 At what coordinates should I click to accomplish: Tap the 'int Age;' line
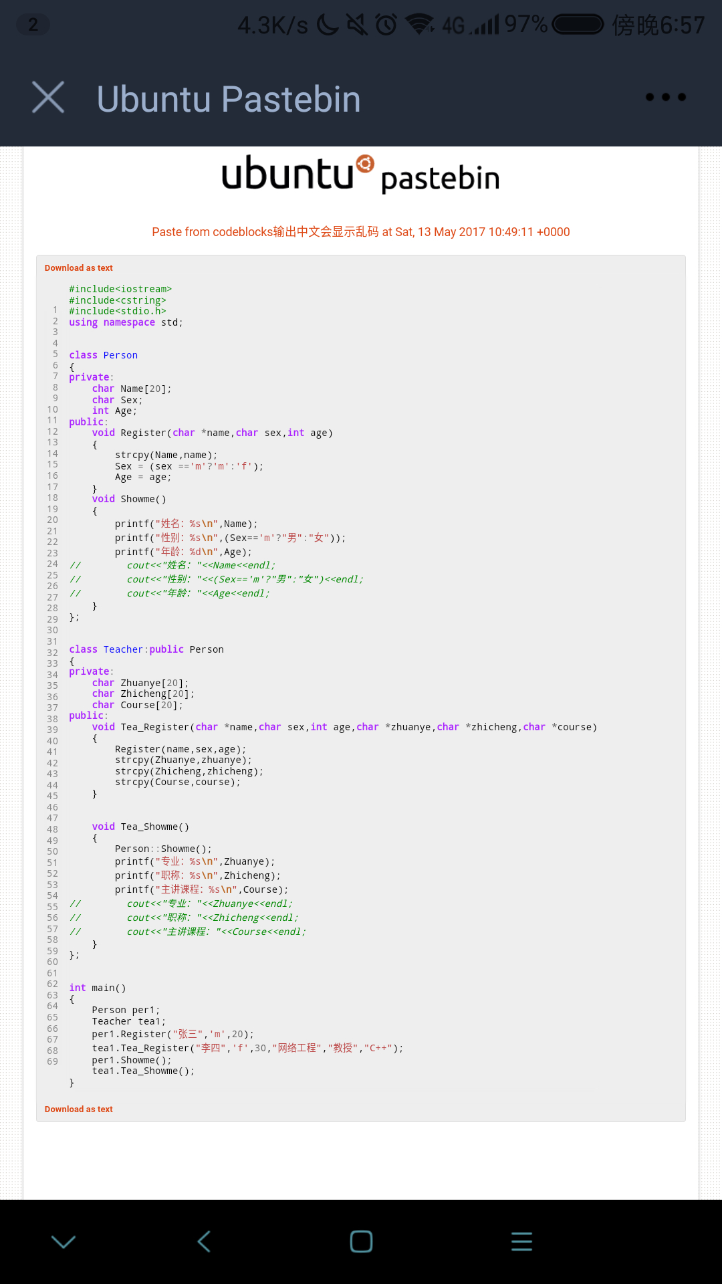[x=114, y=411]
